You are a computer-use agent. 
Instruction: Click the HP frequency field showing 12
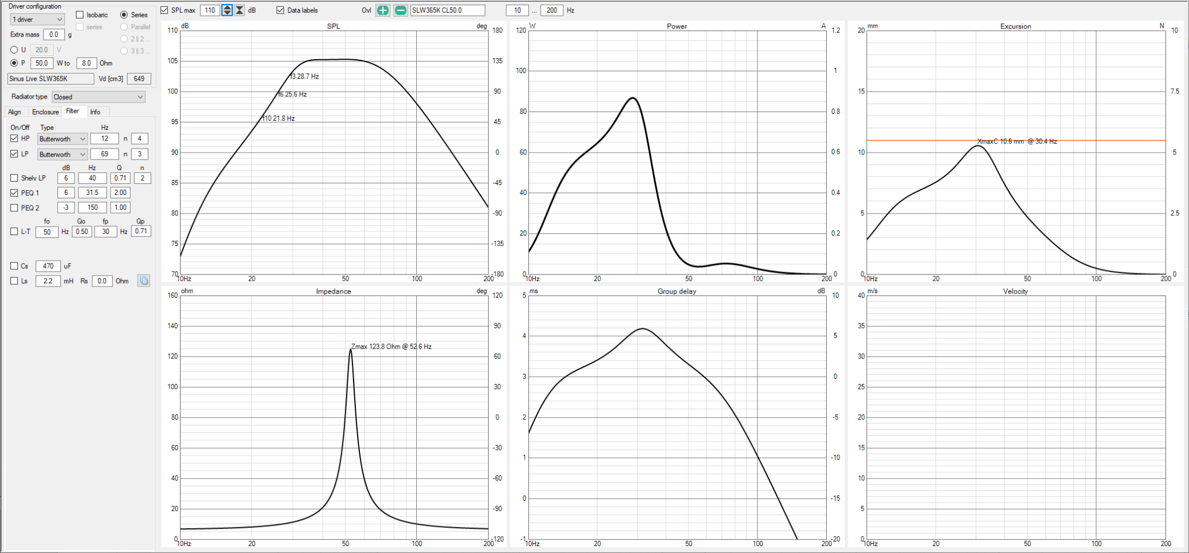[105, 139]
